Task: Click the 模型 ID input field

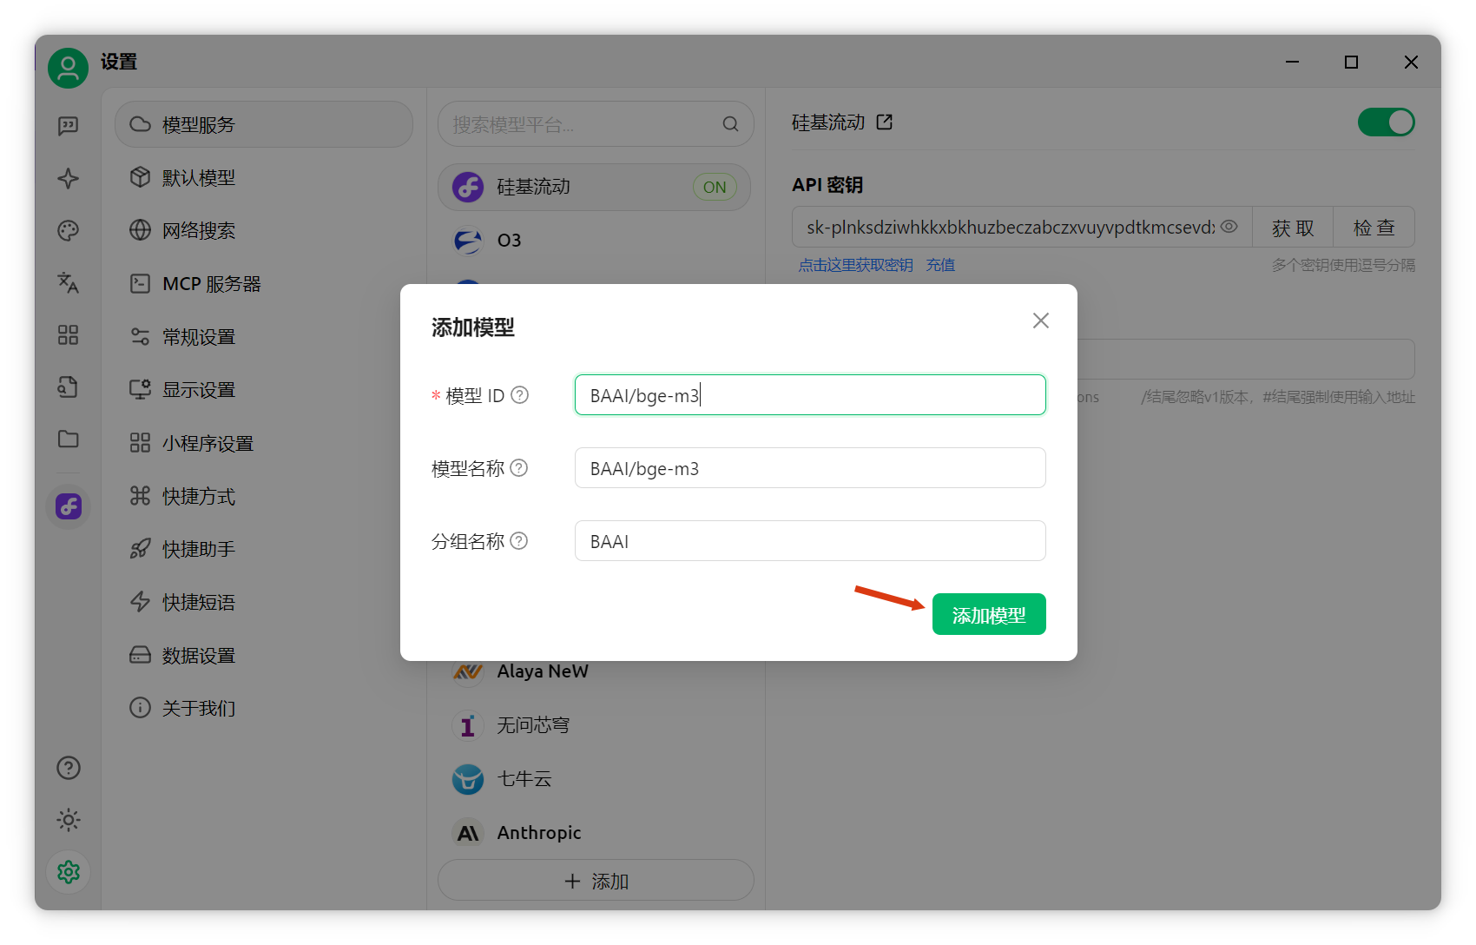Action: pos(809,395)
